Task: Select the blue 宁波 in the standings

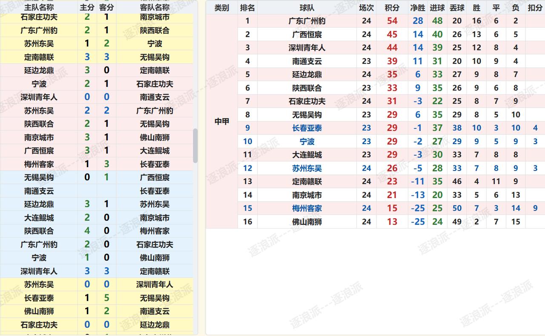Action: (307, 142)
